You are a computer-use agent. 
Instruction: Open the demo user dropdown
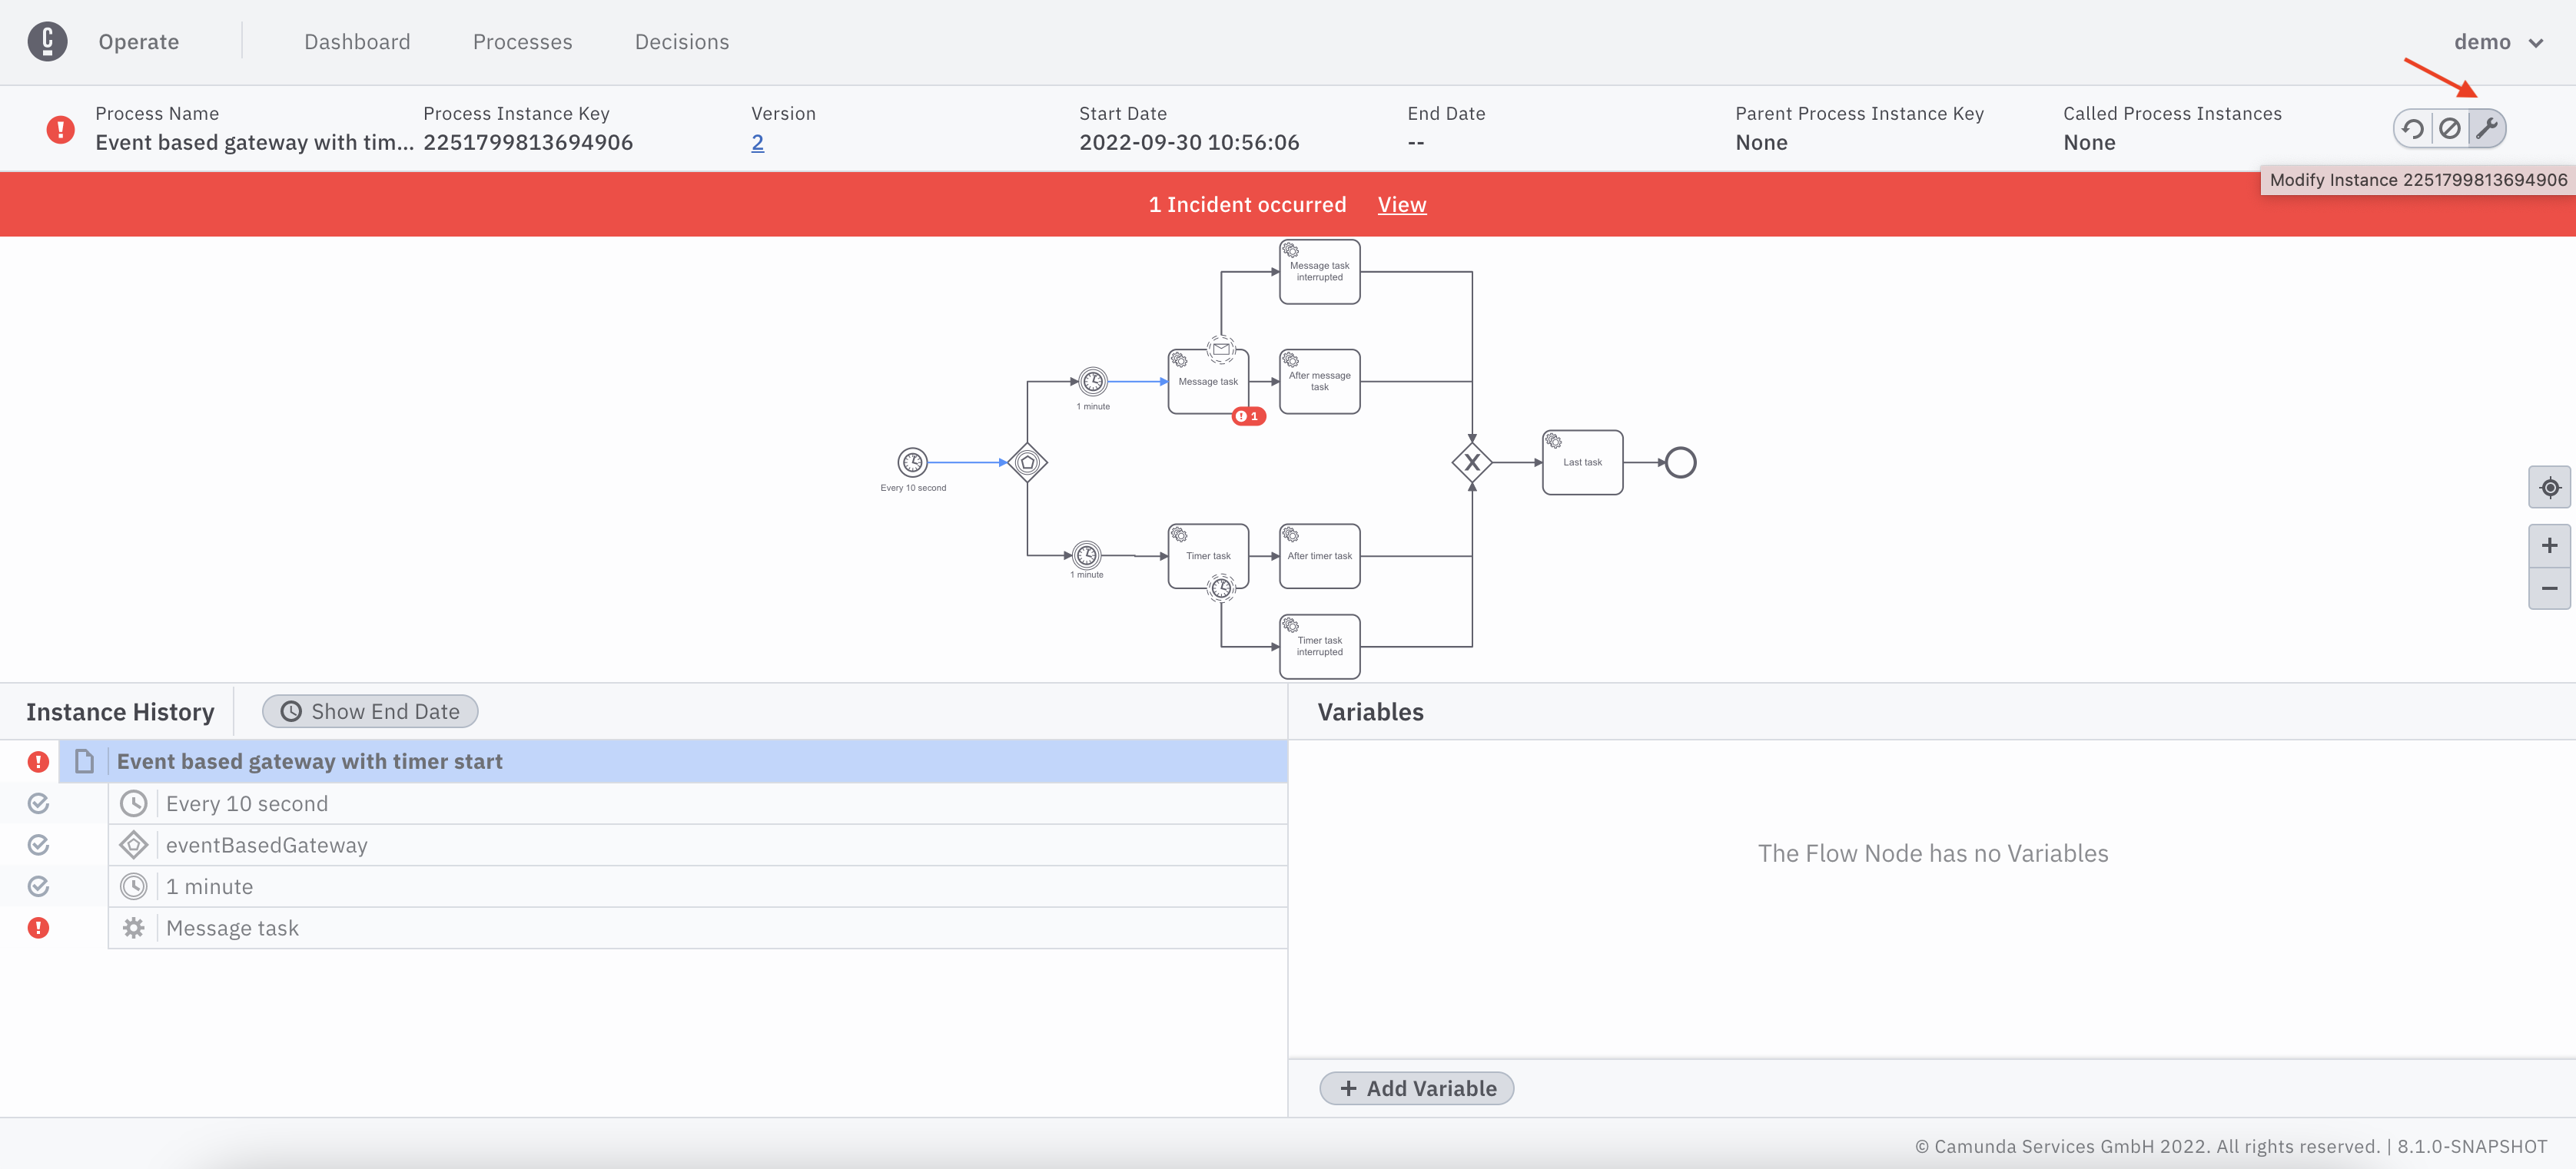coord(2498,42)
